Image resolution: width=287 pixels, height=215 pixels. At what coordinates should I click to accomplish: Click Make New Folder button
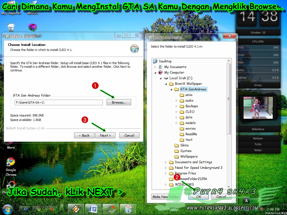tap(166, 197)
